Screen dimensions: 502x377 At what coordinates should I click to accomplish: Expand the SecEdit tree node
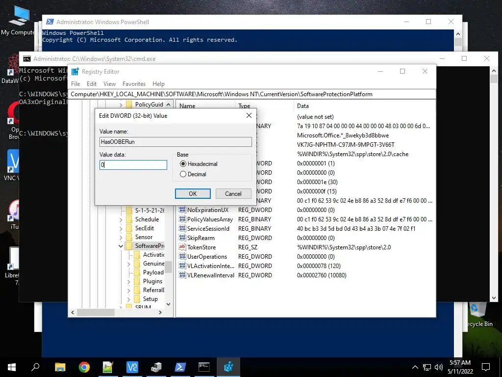pyautogui.click(x=121, y=229)
